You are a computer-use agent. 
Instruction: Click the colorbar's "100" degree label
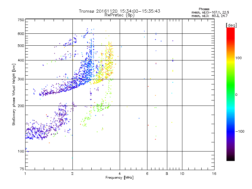pos(238,58)
